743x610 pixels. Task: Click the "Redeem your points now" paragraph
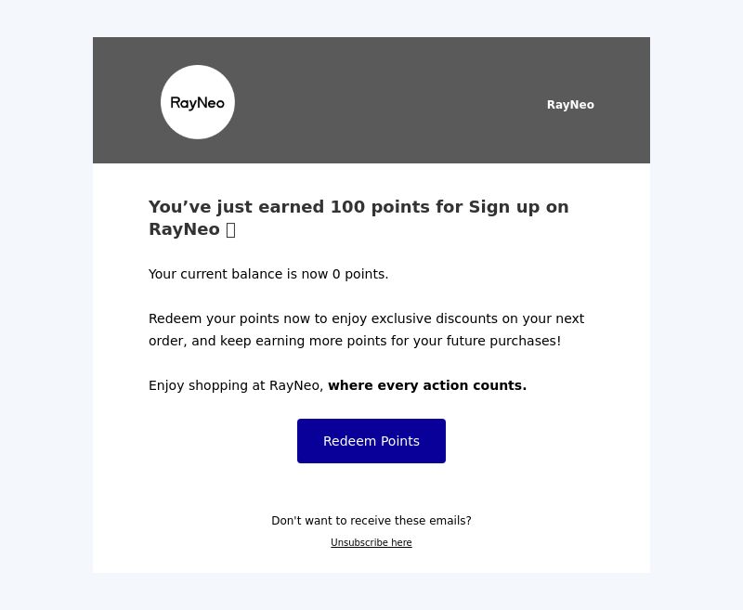tap(366, 330)
